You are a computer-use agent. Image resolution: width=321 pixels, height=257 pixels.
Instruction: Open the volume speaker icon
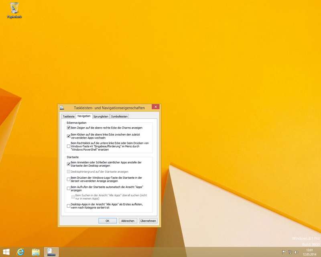pyautogui.click(x=296, y=252)
